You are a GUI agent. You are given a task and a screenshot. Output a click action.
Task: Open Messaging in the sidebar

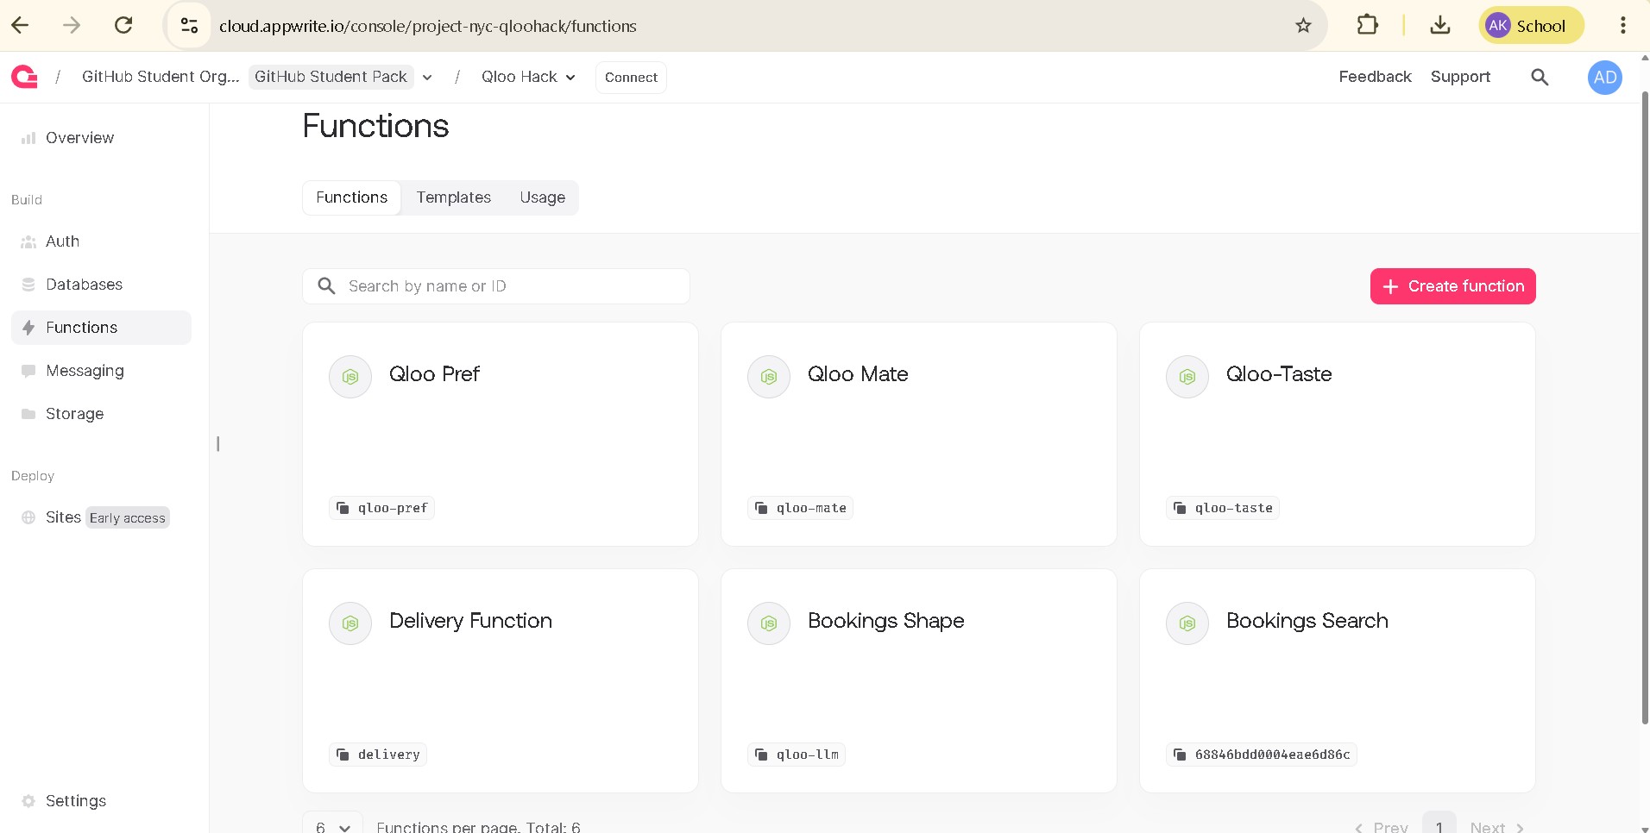click(101, 371)
